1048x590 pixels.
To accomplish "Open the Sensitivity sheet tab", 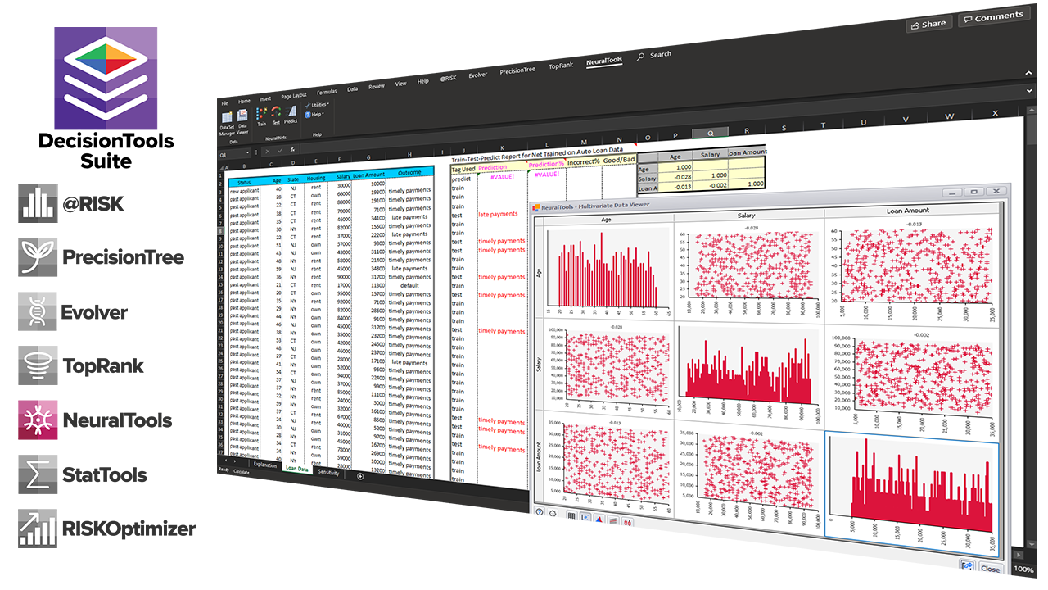I will [x=328, y=473].
